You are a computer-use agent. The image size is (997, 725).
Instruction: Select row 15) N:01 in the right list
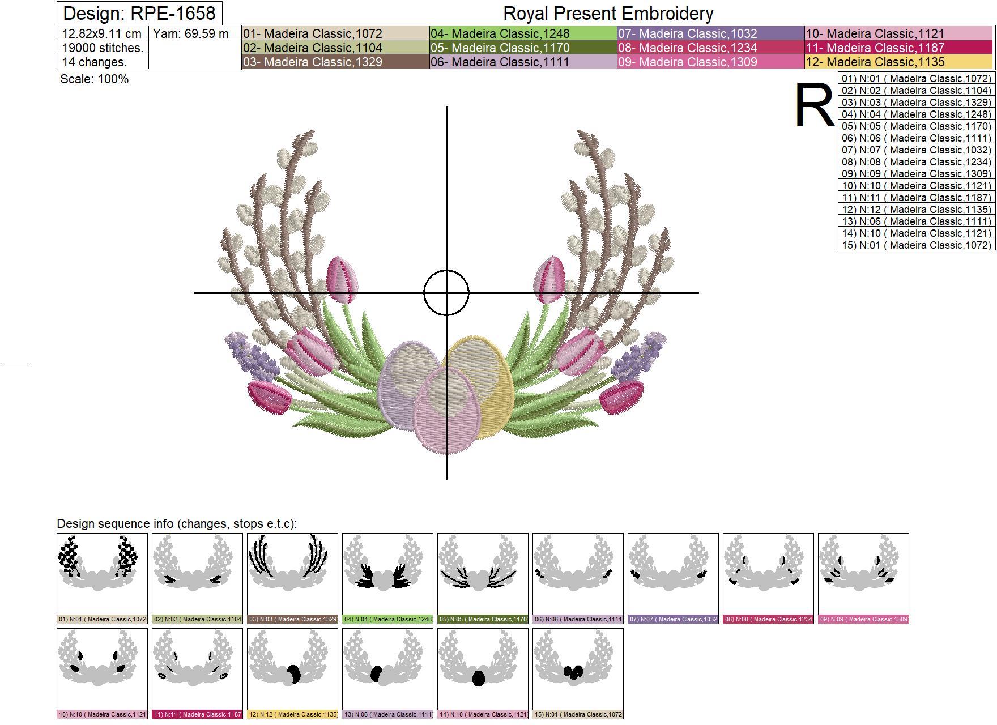click(x=916, y=245)
